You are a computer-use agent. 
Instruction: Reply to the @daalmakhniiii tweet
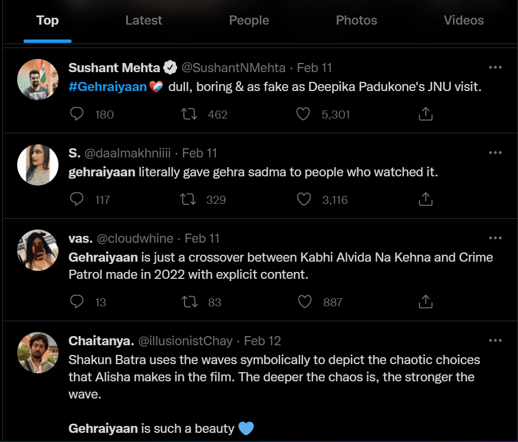(77, 200)
